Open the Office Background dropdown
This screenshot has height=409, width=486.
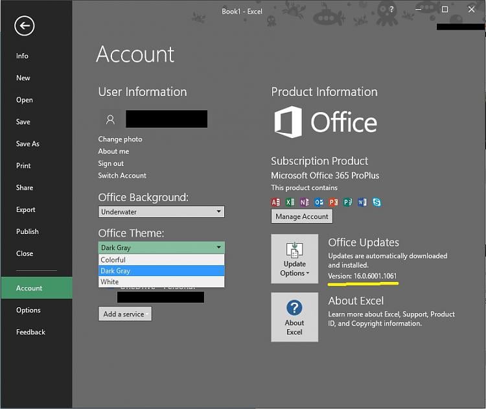point(161,212)
